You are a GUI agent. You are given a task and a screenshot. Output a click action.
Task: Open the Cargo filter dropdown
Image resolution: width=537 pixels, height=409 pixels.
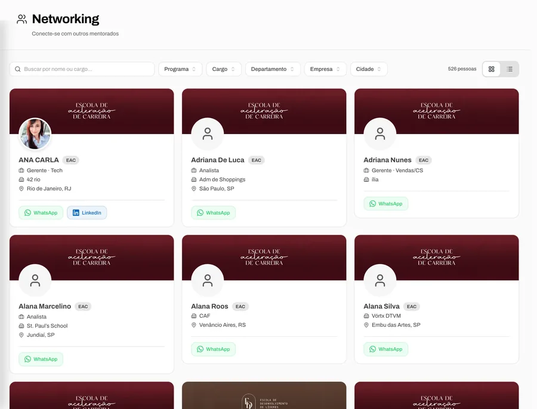coord(224,69)
